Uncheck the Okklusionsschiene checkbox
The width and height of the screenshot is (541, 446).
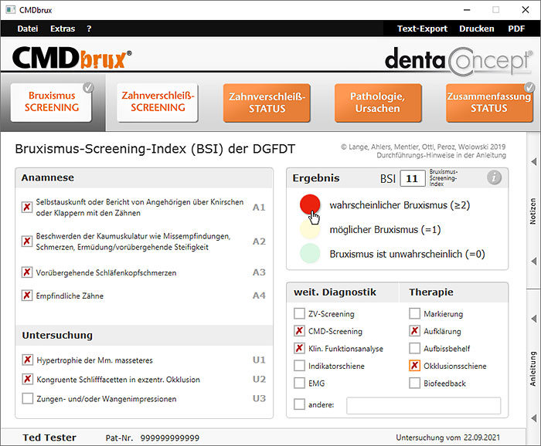(414, 366)
